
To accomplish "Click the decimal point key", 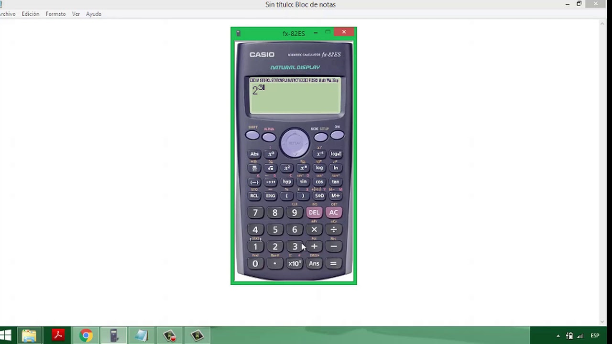I will click(275, 264).
